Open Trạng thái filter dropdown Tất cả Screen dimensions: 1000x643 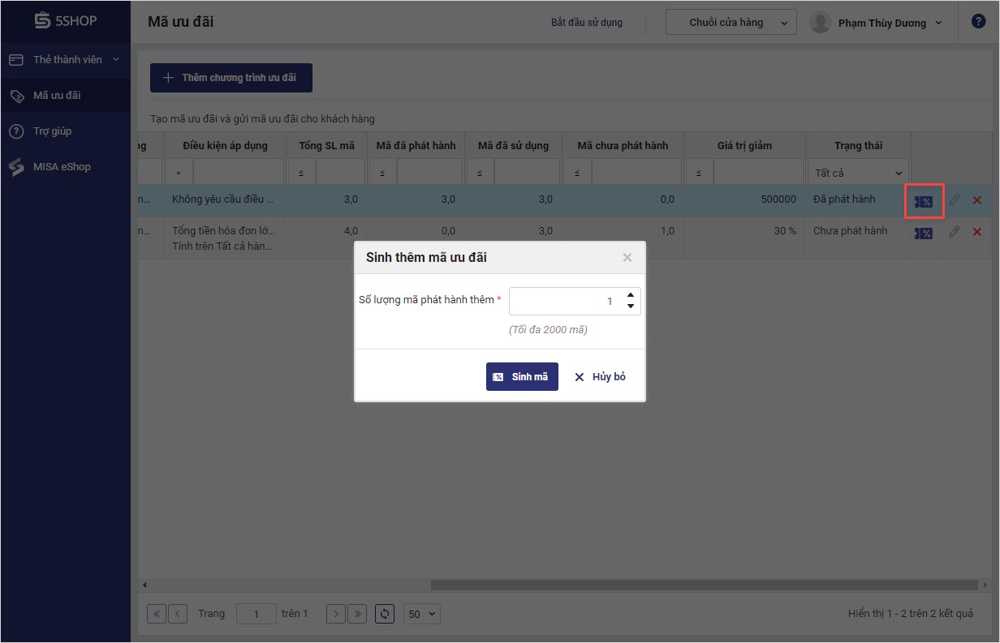pos(859,173)
